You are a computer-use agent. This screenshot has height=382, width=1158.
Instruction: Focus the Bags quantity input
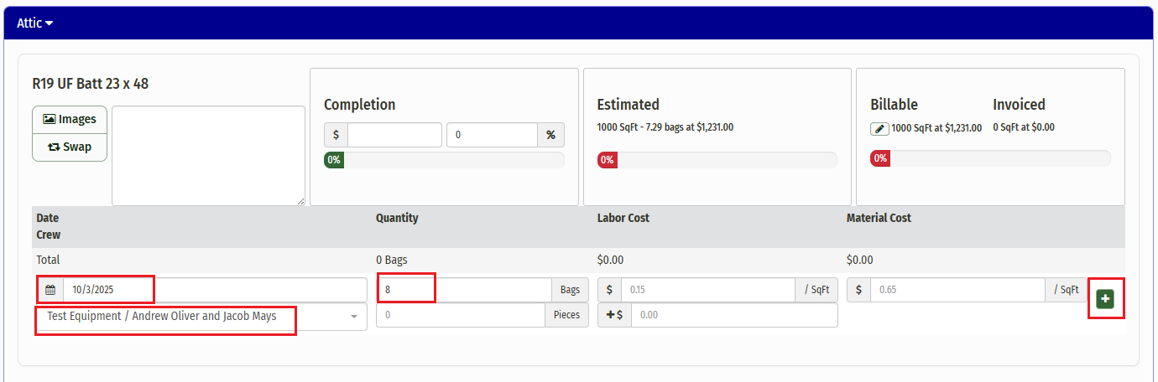click(x=463, y=290)
